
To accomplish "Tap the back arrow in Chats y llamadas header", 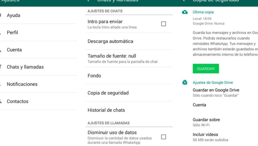I will 88,1.
